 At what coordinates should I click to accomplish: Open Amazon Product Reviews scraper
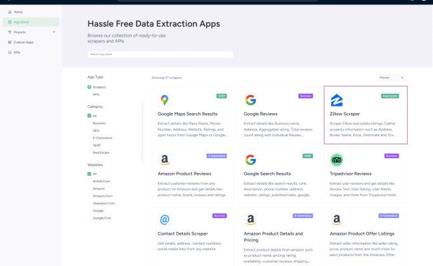pyautogui.click(x=184, y=174)
